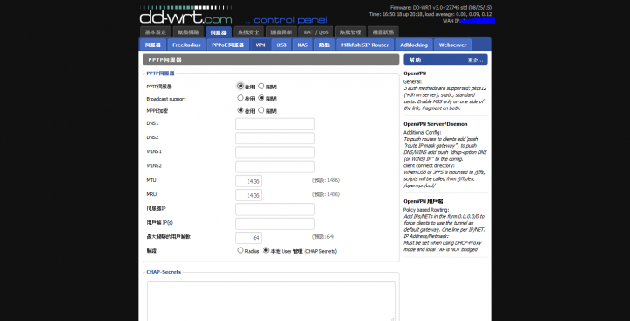Viewport: 630px width, 321px height.
Task: Focus the WINS2 input field
Action: [275, 166]
